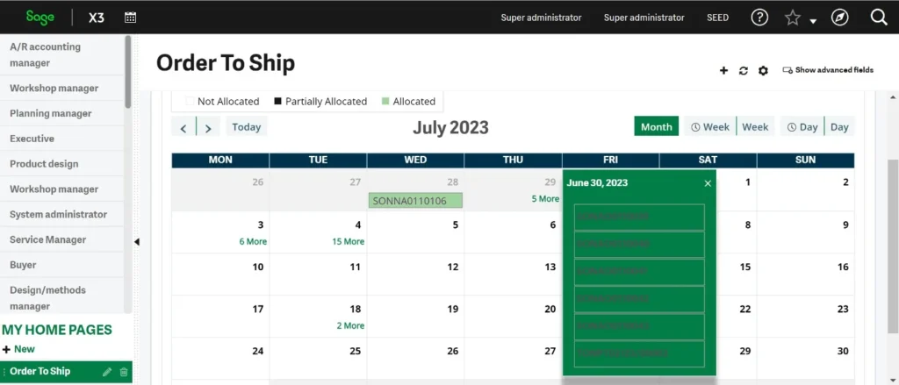The width and height of the screenshot is (899, 385).
Task: Select the Week view without clock icon
Action: (755, 127)
